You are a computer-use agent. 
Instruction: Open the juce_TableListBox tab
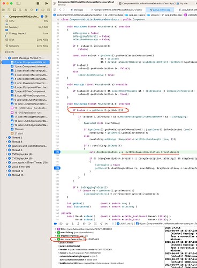click(x=188, y=10)
